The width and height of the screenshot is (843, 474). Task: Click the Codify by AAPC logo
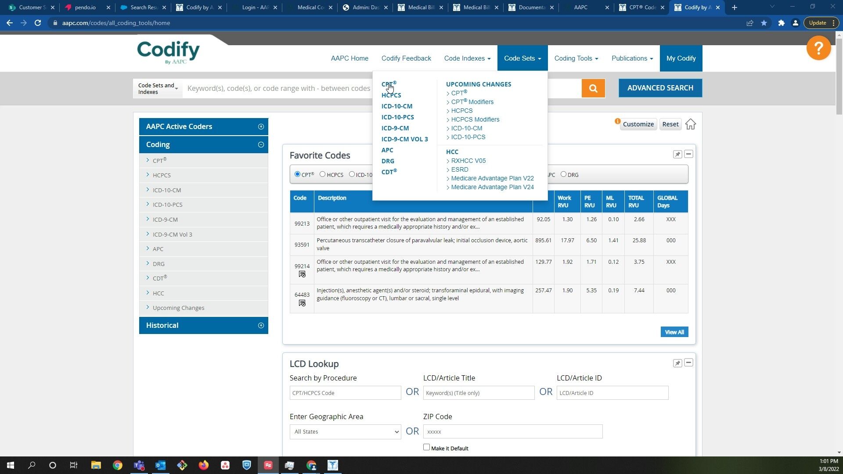(168, 52)
